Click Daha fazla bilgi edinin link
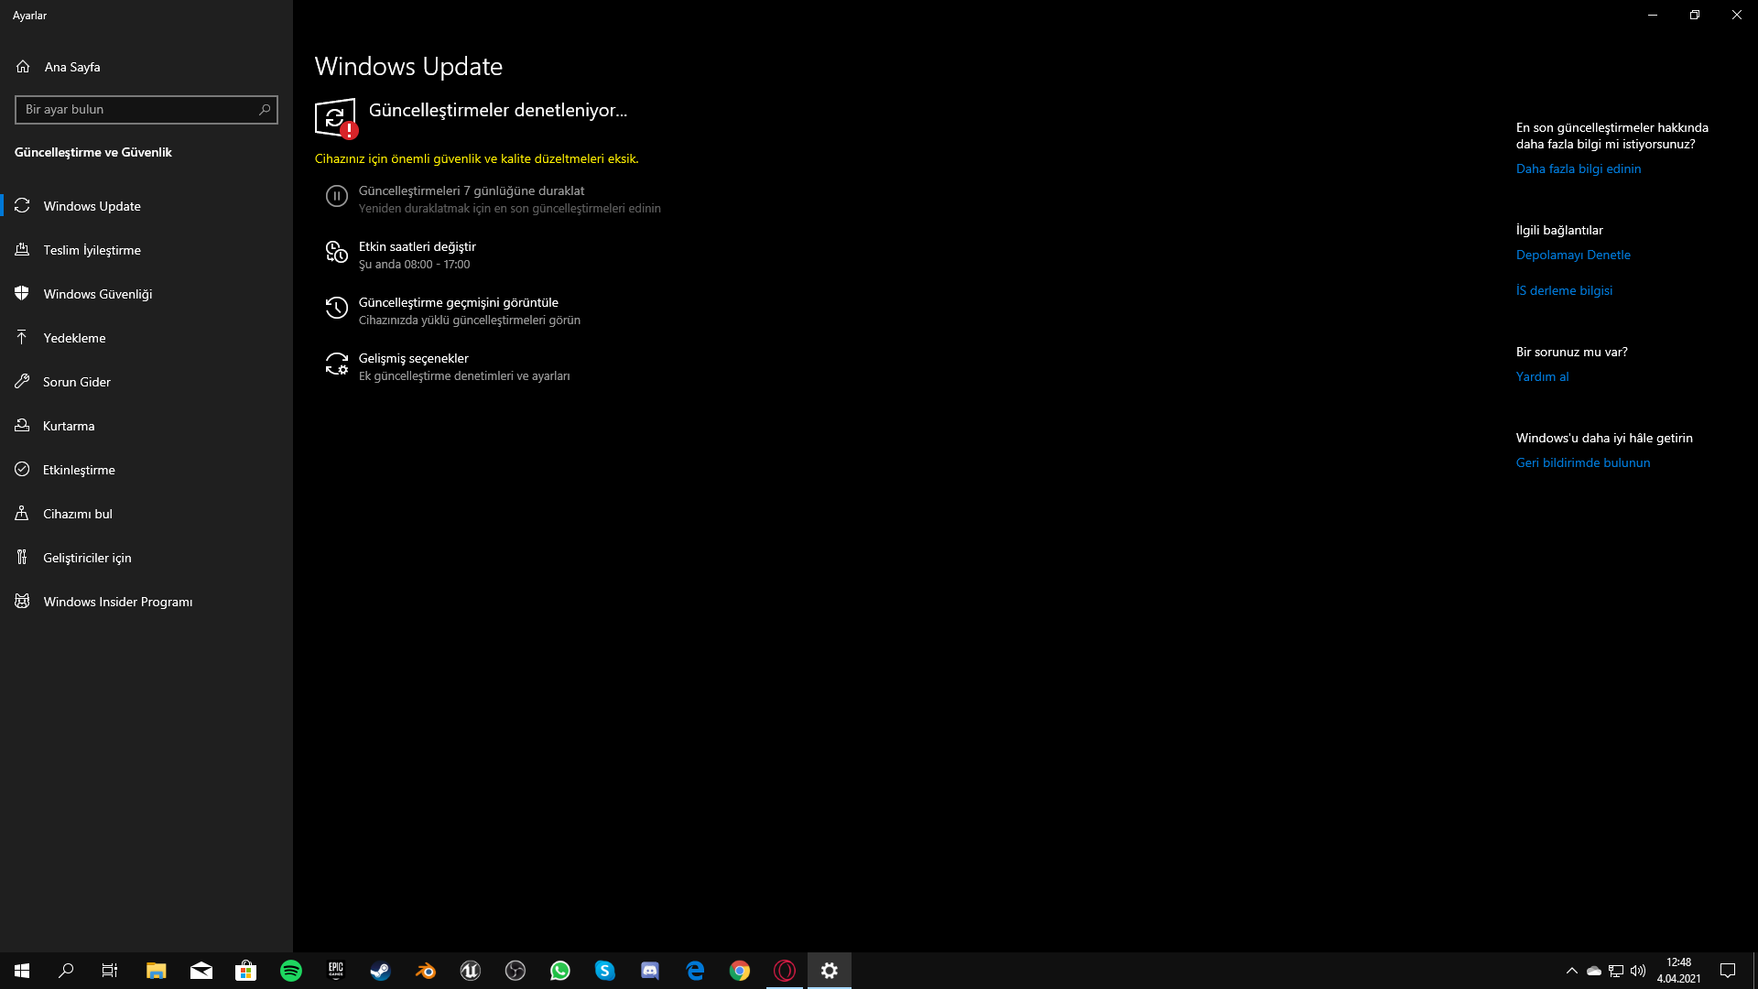 click(x=1578, y=168)
